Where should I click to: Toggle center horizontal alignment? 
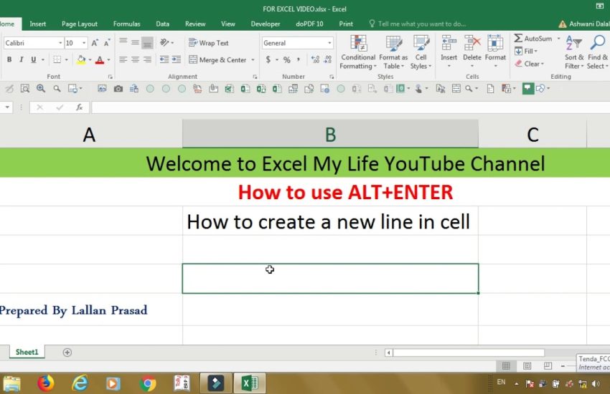coord(135,59)
